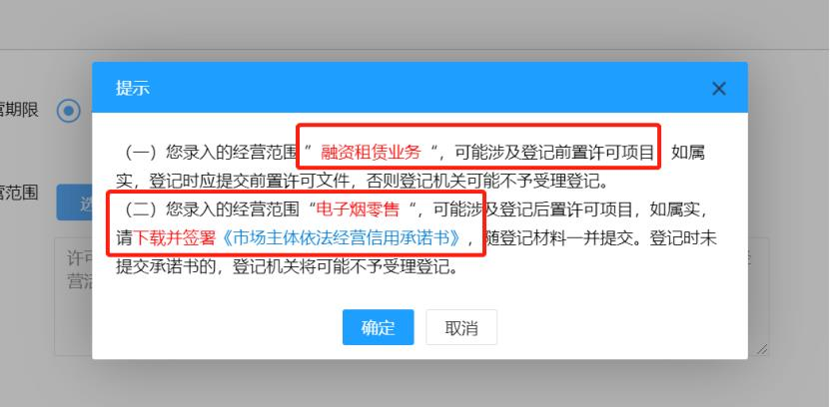
Task: Click the blue dialog header bar
Action: [419, 87]
